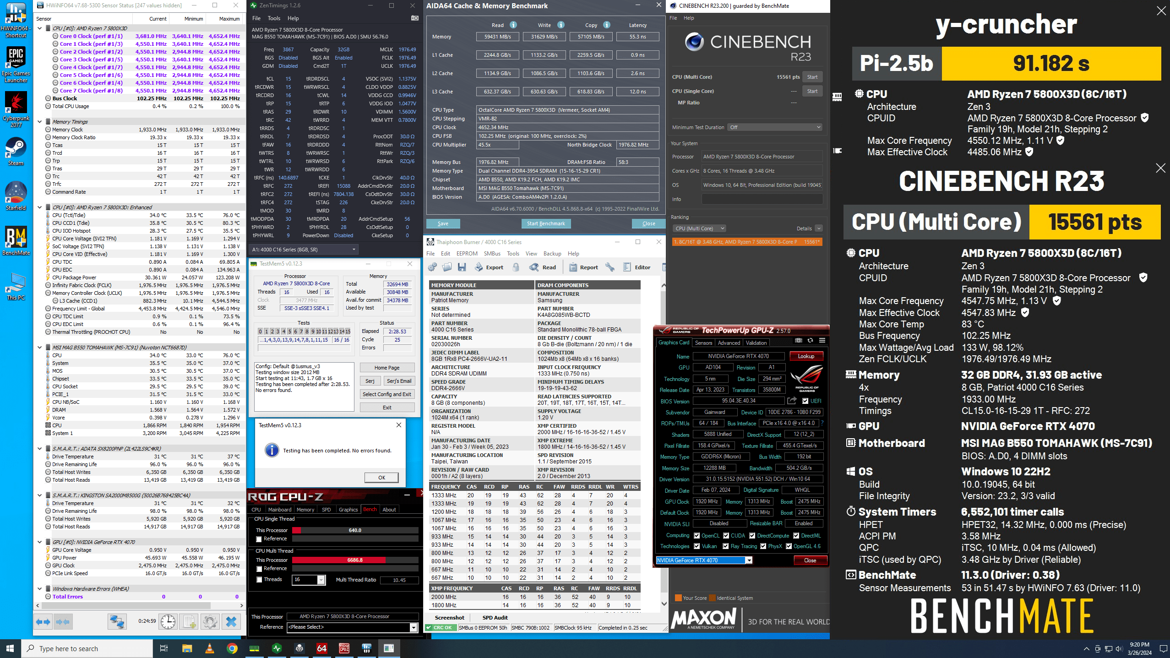The height and width of the screenshot is (658, 1170).
Task: Open Thaiphoon Burner EEPROM menu
Action: (467, 254)
